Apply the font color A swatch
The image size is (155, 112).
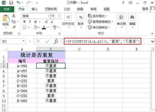(x=44, y=27)
